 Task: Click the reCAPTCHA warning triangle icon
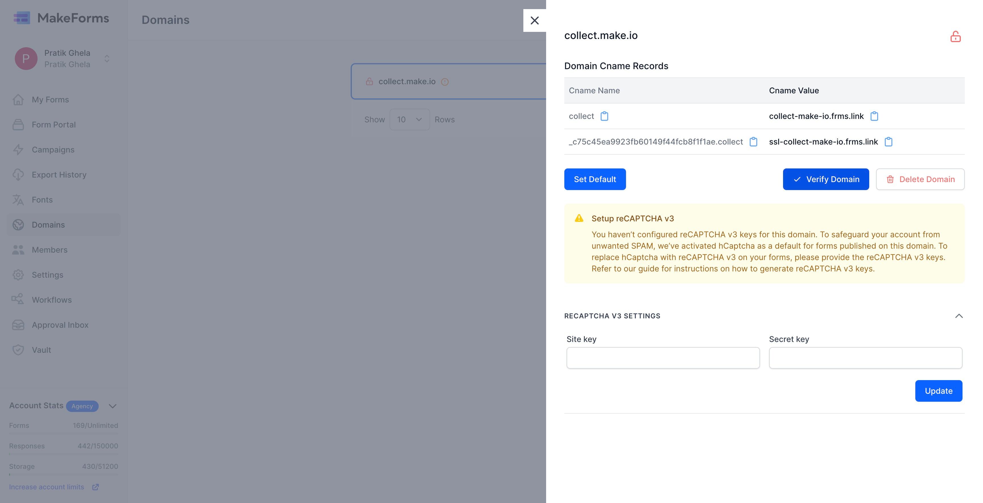pyautogui.click(x=579, y=218)
